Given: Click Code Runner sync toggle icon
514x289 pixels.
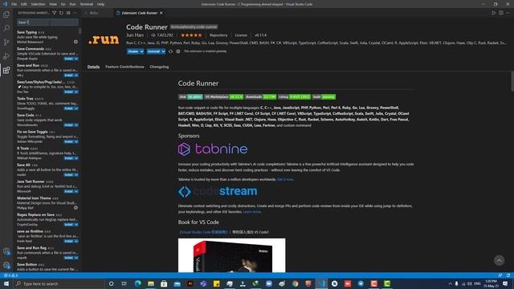Looking at the screenshot, I should [x=170, y=51].
